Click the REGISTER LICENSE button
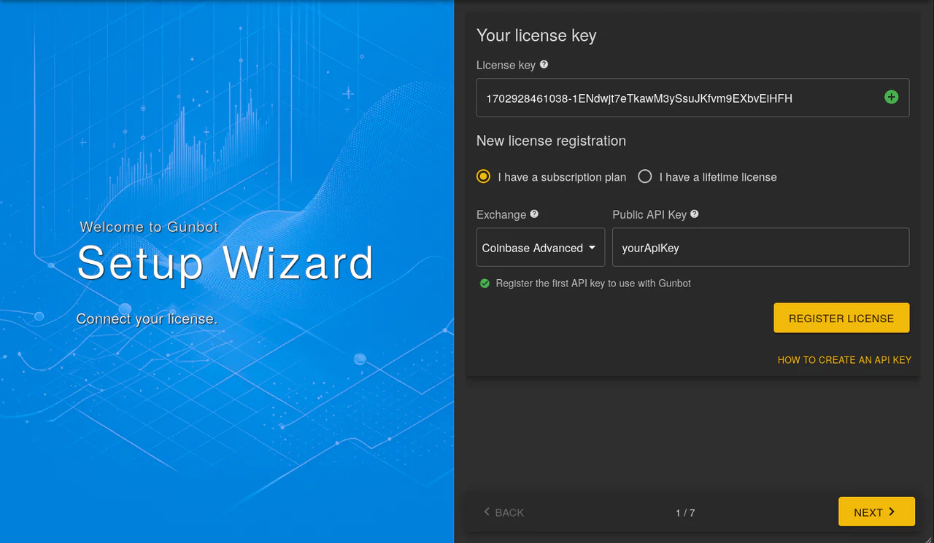Viewport: 934px width, 543px height. (841, 318)
